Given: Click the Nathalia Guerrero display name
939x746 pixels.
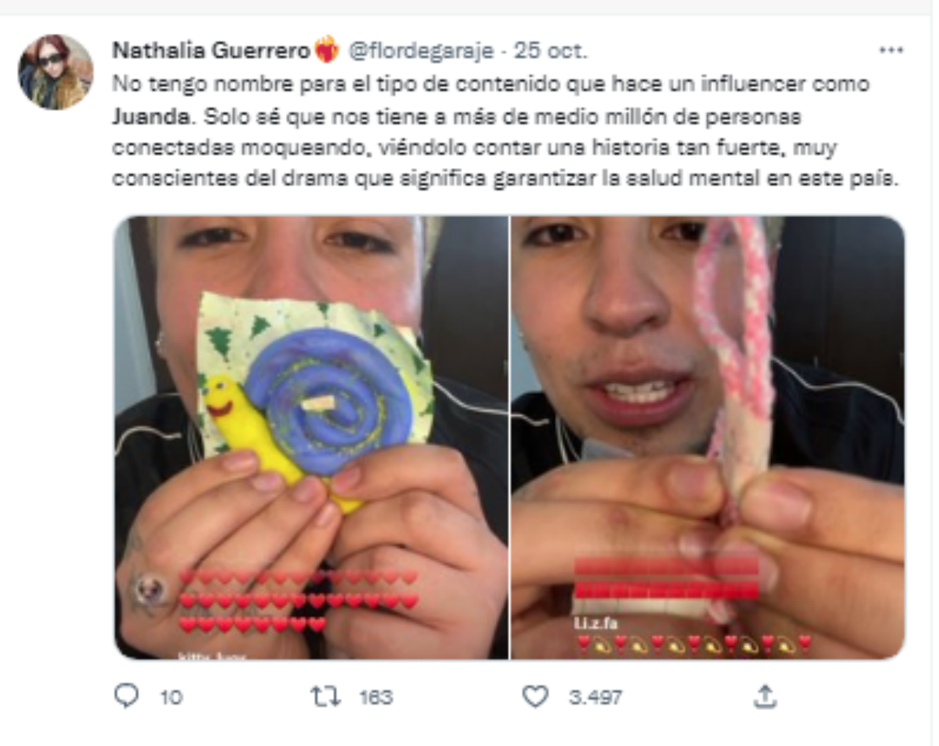Looking at the screenshot, I should coord(211,51).
